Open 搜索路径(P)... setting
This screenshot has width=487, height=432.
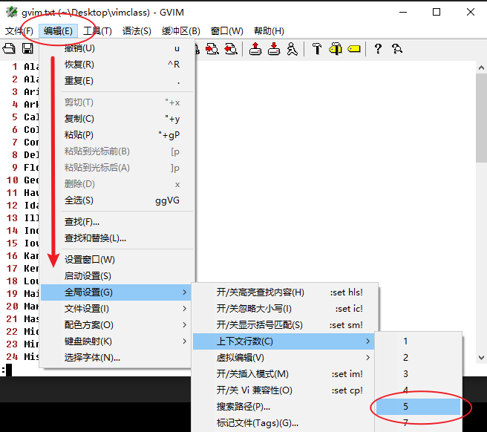pos(284,407)
